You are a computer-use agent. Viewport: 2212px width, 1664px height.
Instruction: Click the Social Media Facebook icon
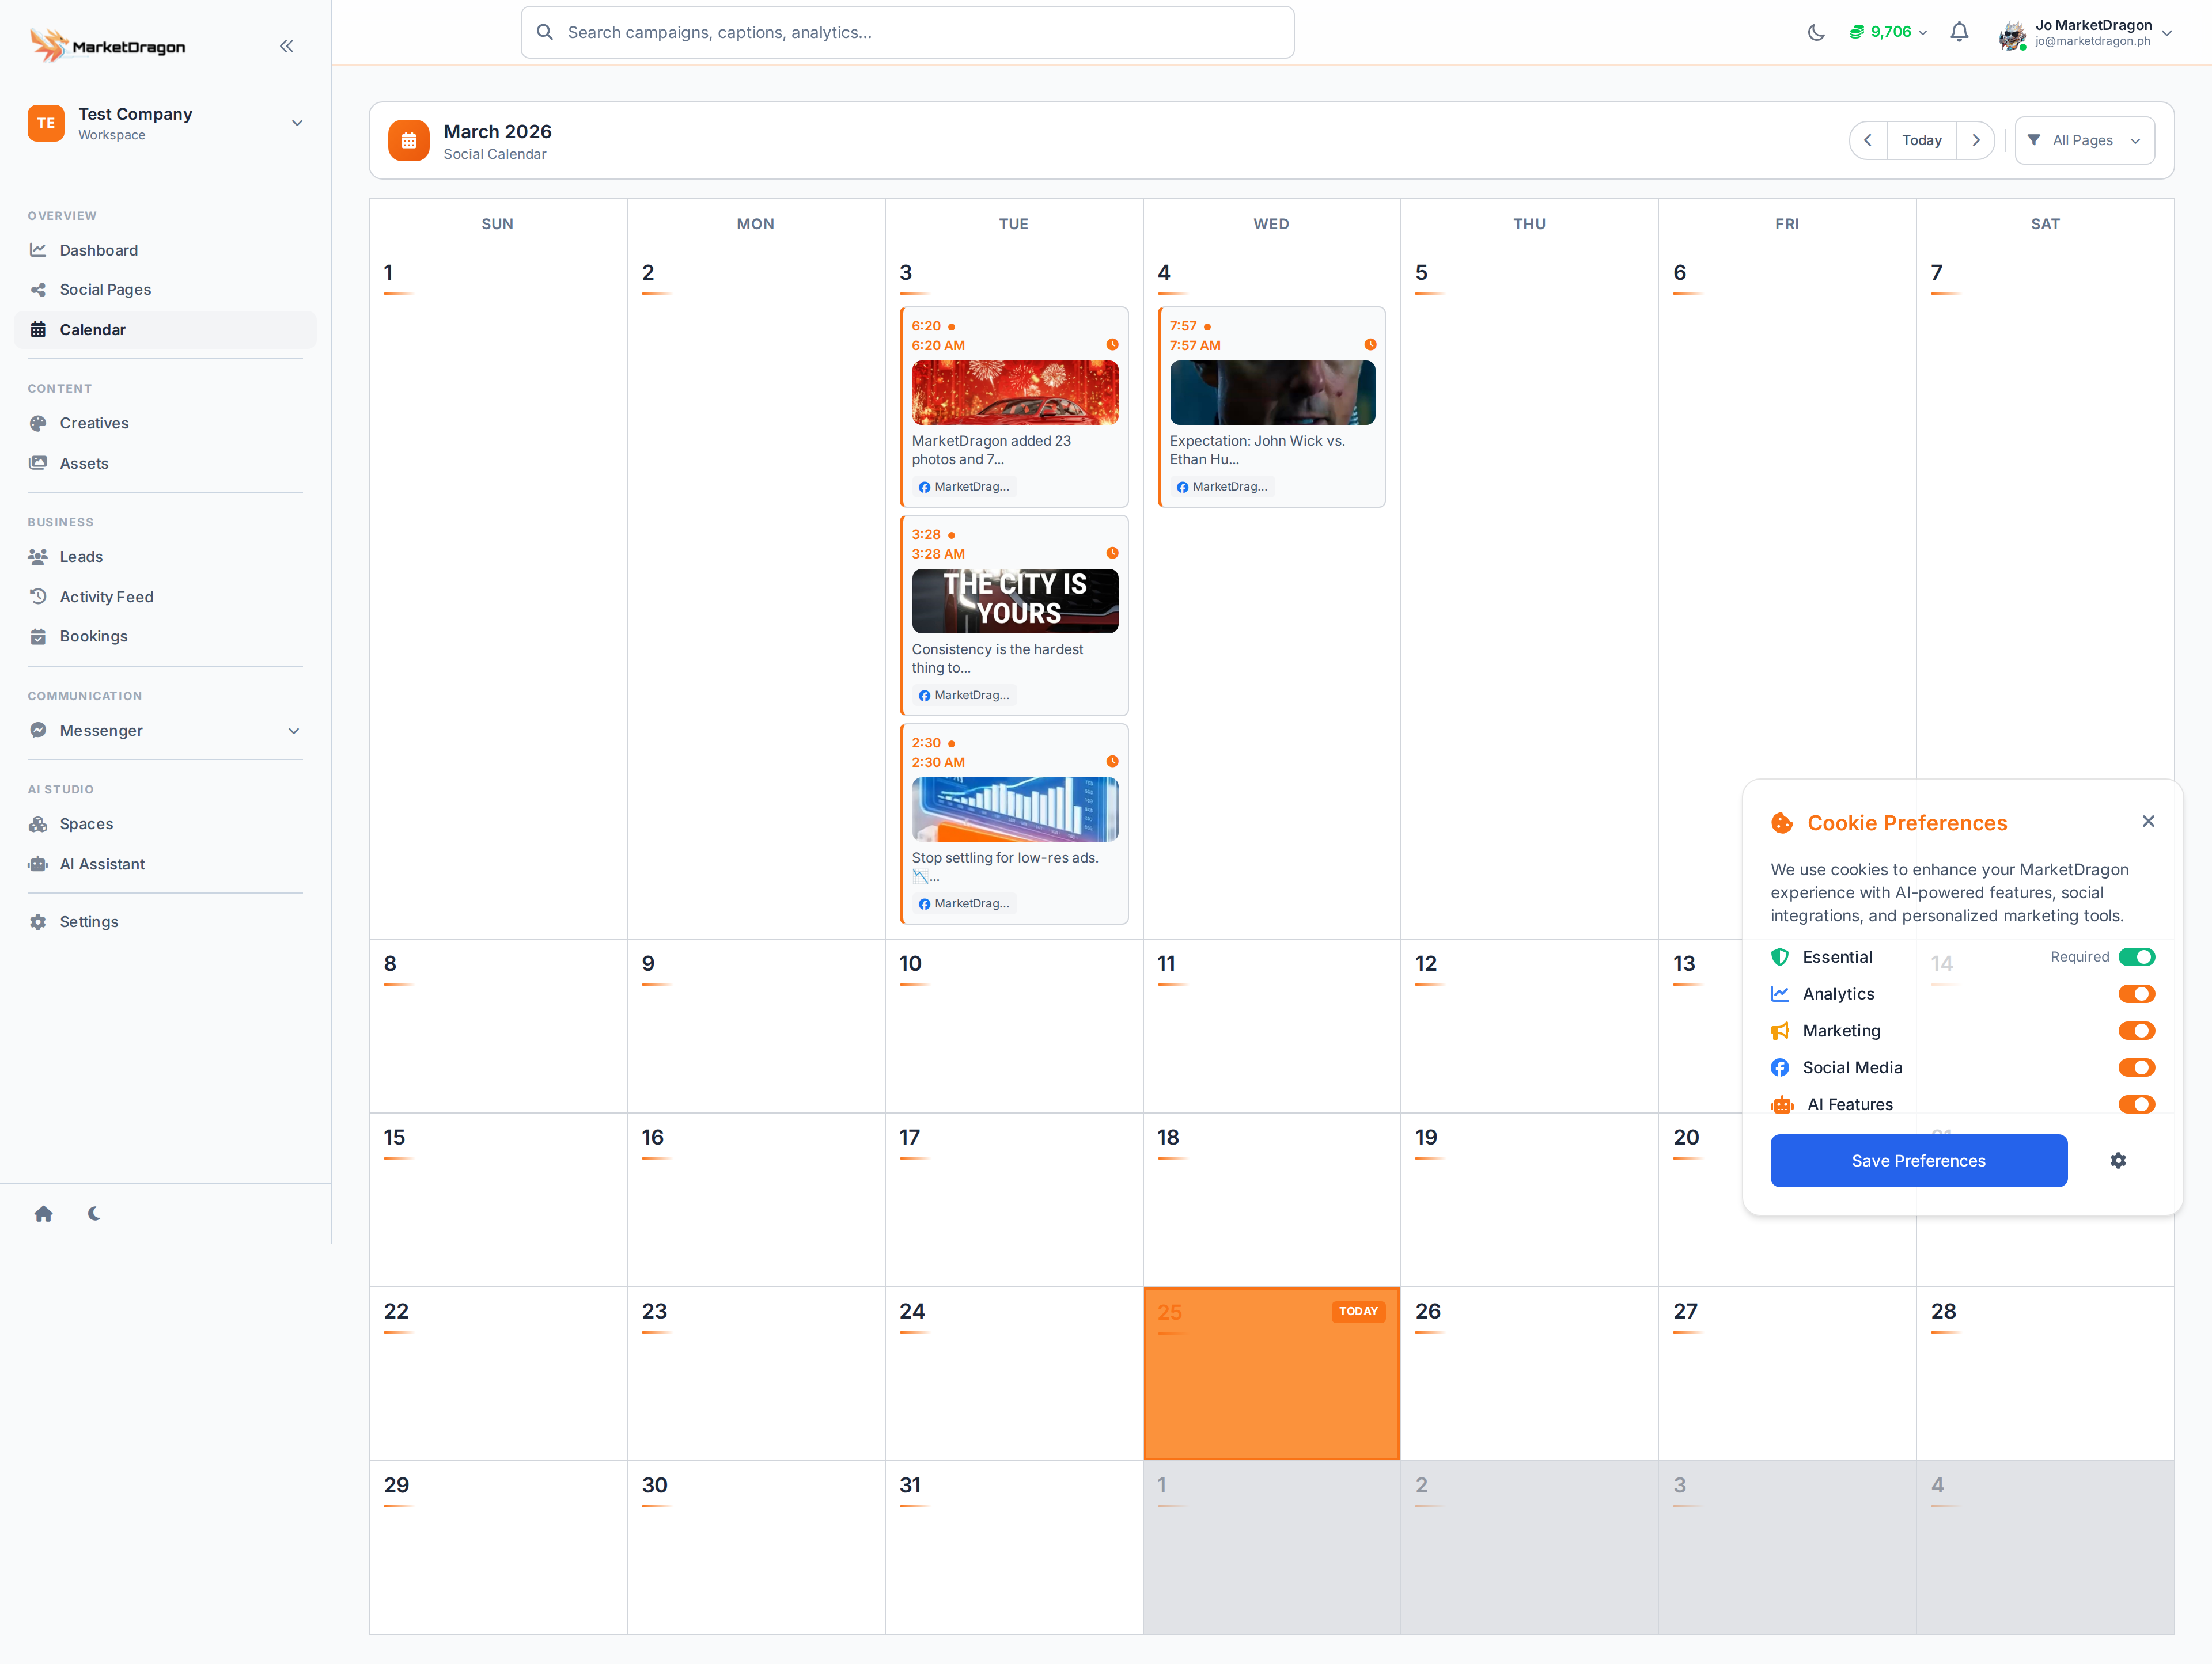pos(1780,1067)
